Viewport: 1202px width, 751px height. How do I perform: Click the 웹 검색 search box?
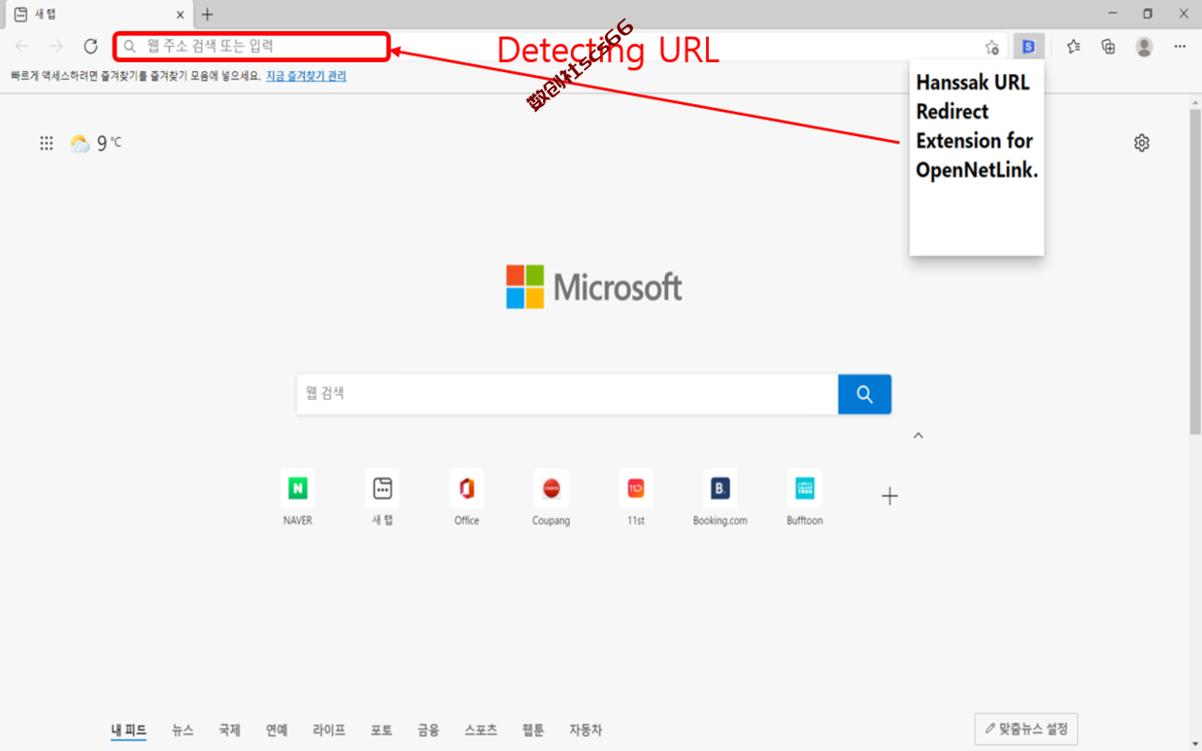567,394
